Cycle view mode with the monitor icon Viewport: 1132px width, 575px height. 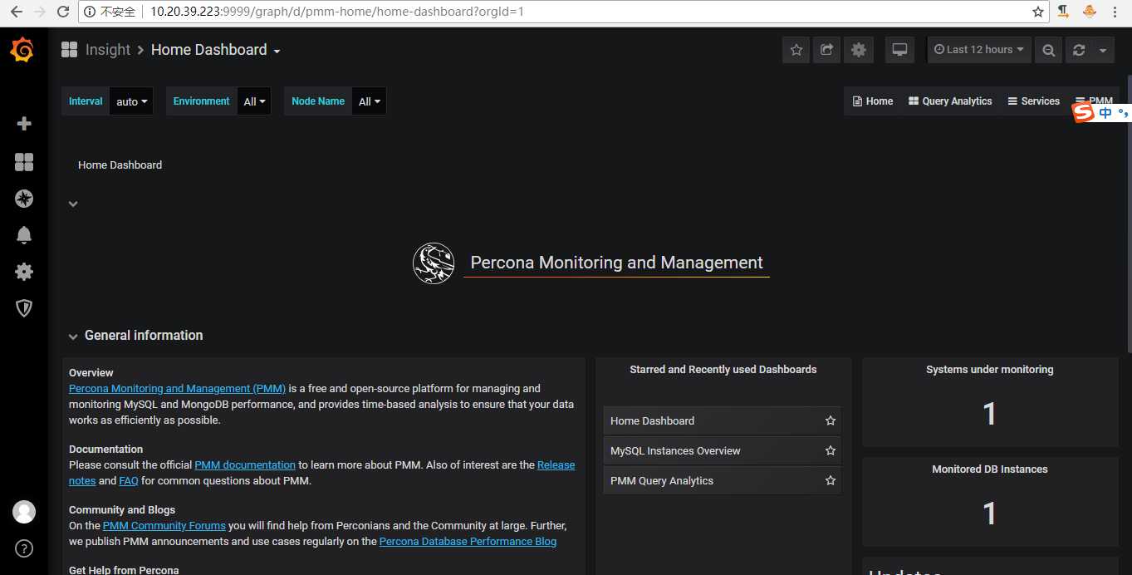899,50
